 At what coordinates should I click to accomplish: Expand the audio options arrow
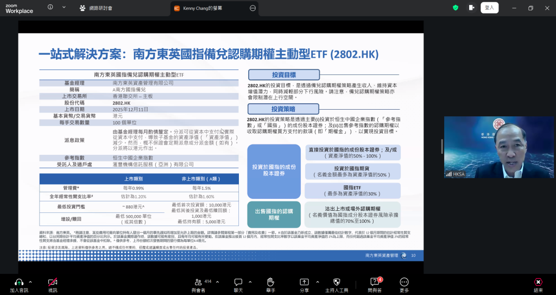30,282
